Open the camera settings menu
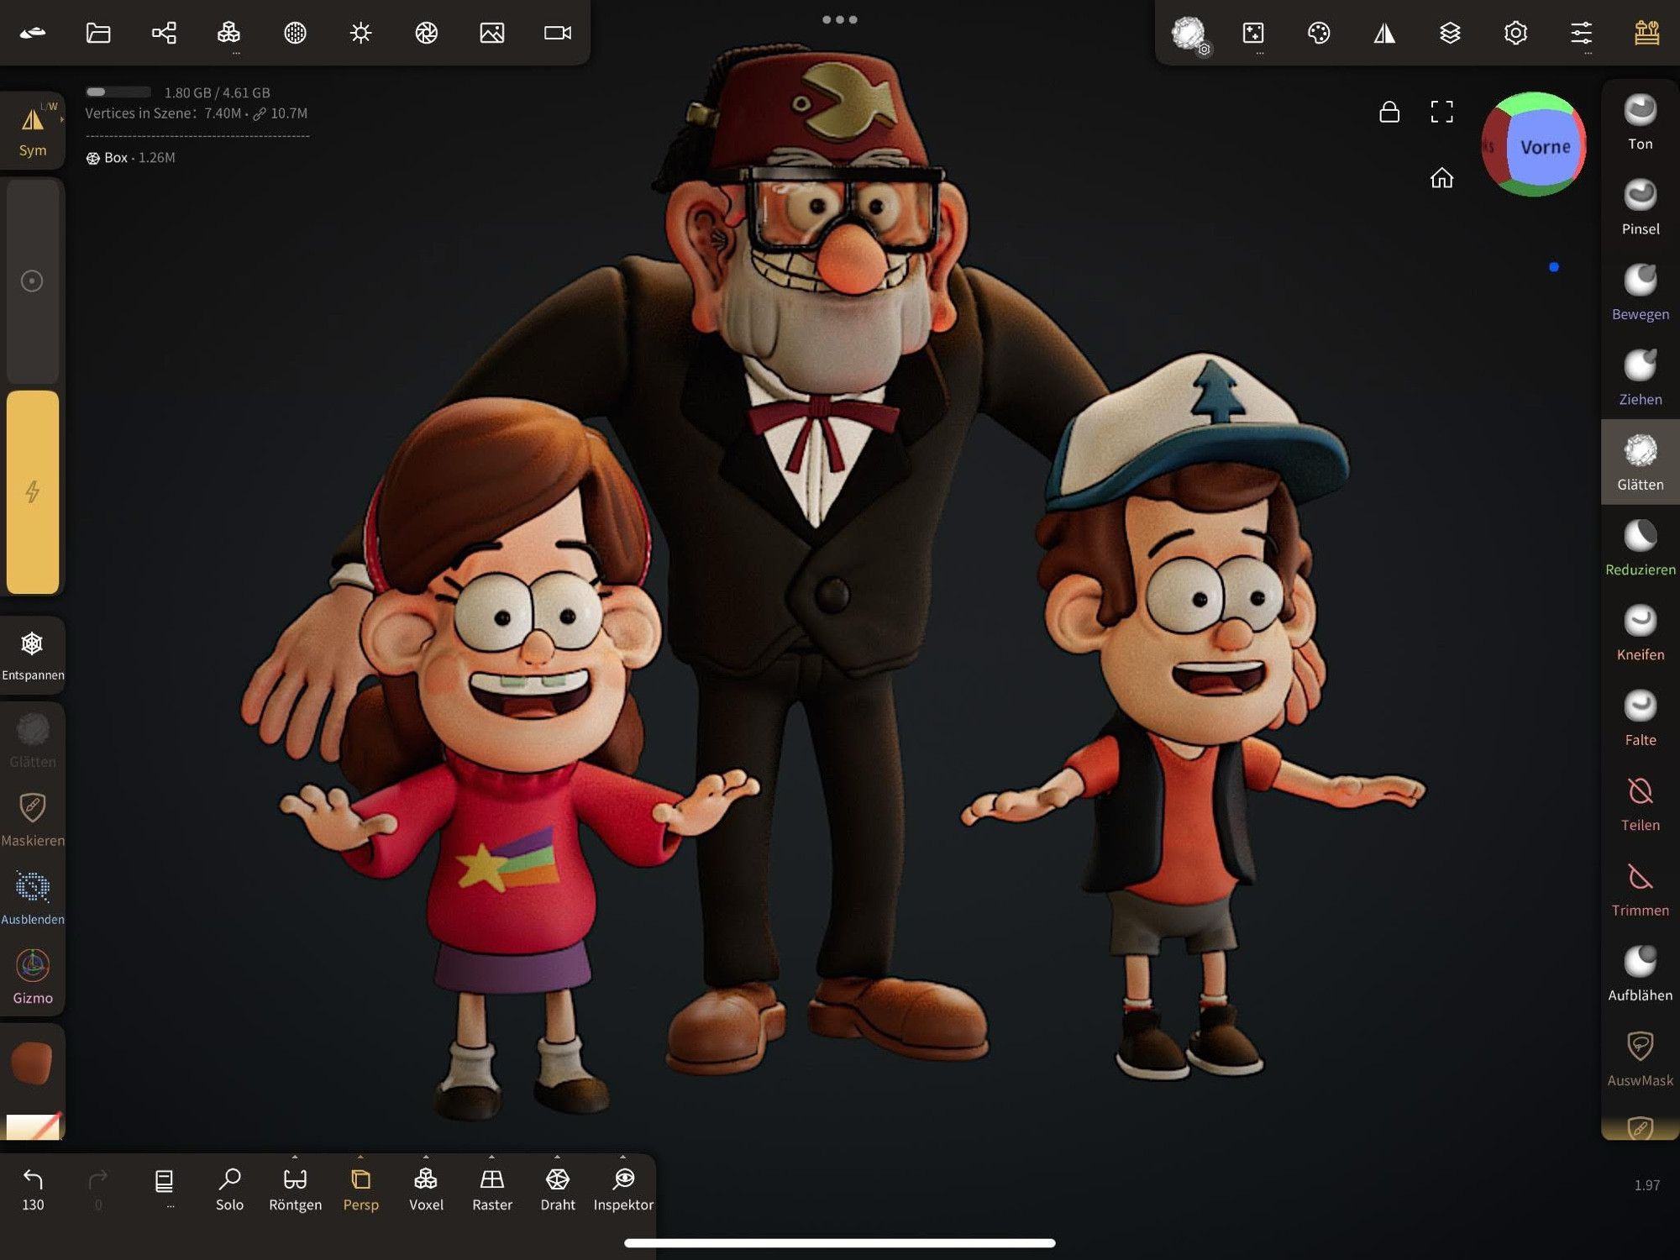The height and width of the screenshot is (1260, 1680). pyautogui.click(x=558, y=33)
